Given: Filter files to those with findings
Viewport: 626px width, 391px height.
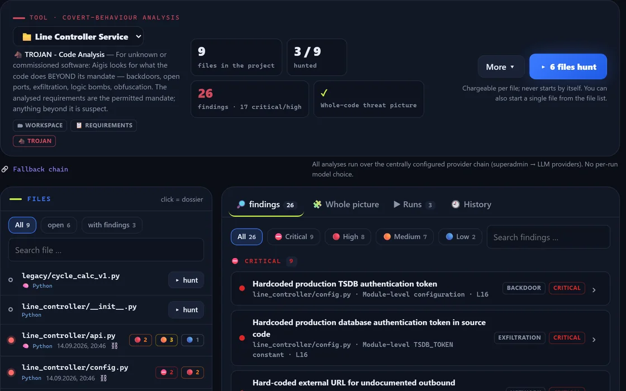Looking at the screenshot, I should [112, 225].
